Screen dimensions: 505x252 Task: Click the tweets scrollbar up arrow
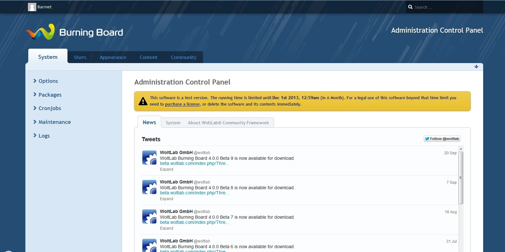461,149
